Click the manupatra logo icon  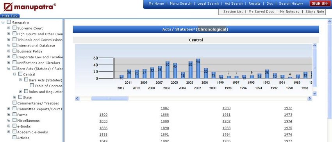click(x=8, y=7)
